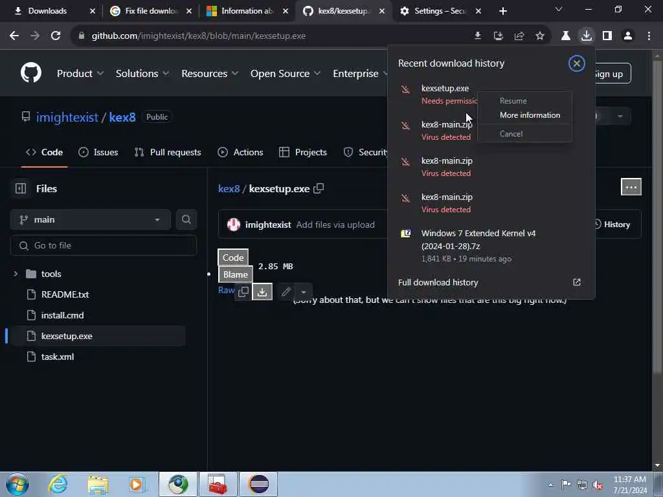
Task: Focus the Go to file search field
Action: [x=104, y=245]
